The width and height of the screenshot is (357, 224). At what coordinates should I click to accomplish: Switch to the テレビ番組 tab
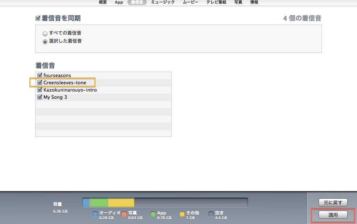216,2
